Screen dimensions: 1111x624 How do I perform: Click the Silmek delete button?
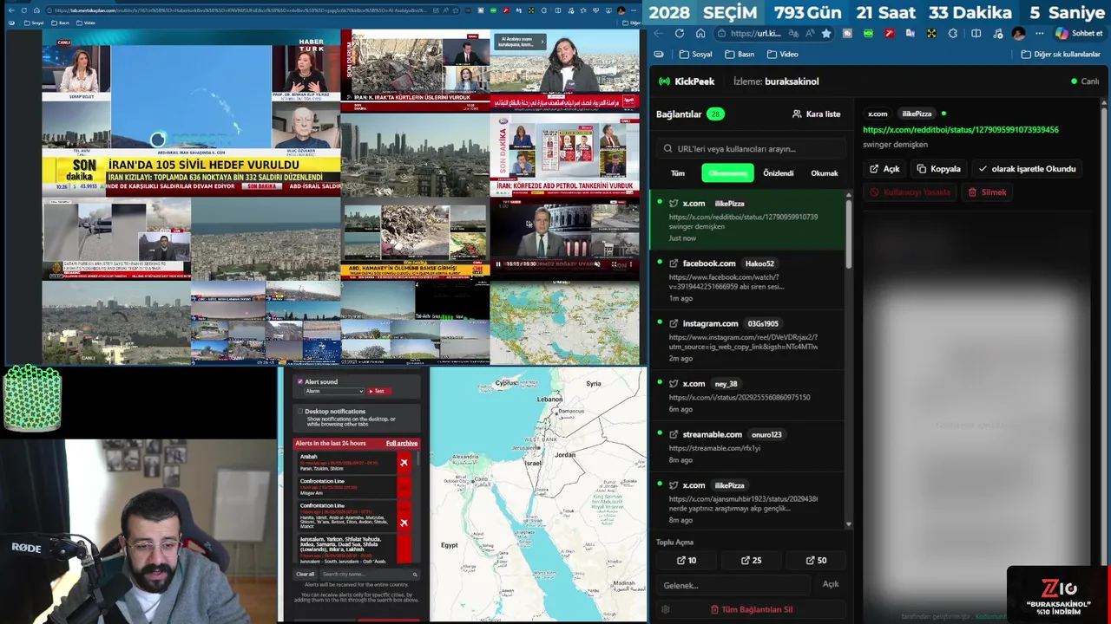[987, 192]
